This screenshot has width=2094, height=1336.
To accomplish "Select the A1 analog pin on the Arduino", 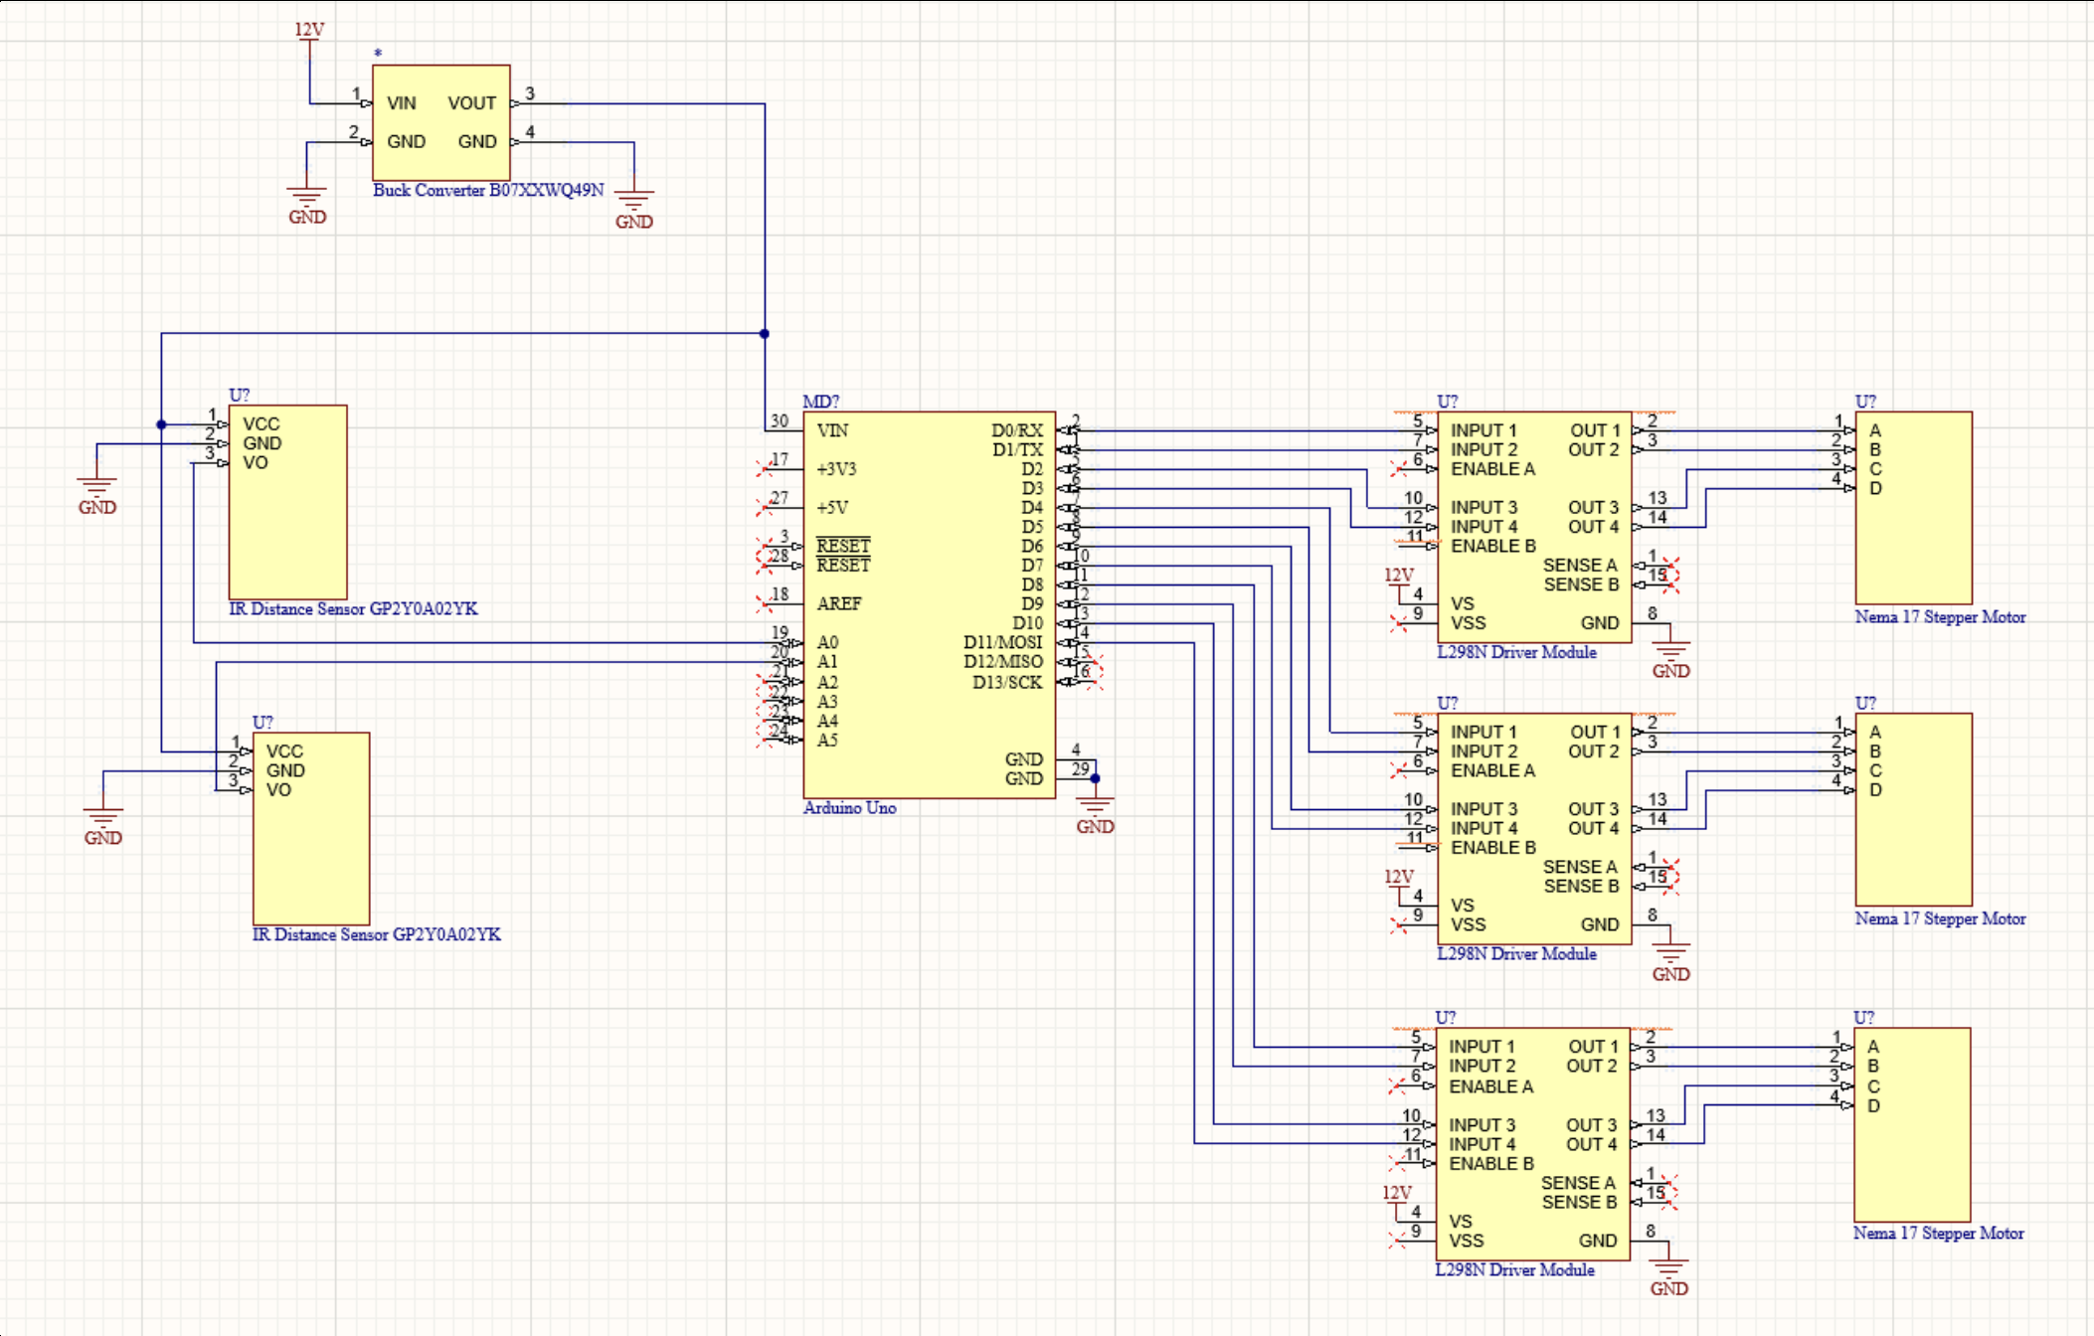I will [827, 662].
